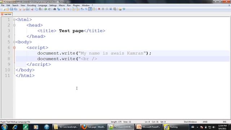Screen dimensions: 231x130
Task: Toggle the INS insert mode indicator
Action: pyautogui.click(x=225, y=122)
